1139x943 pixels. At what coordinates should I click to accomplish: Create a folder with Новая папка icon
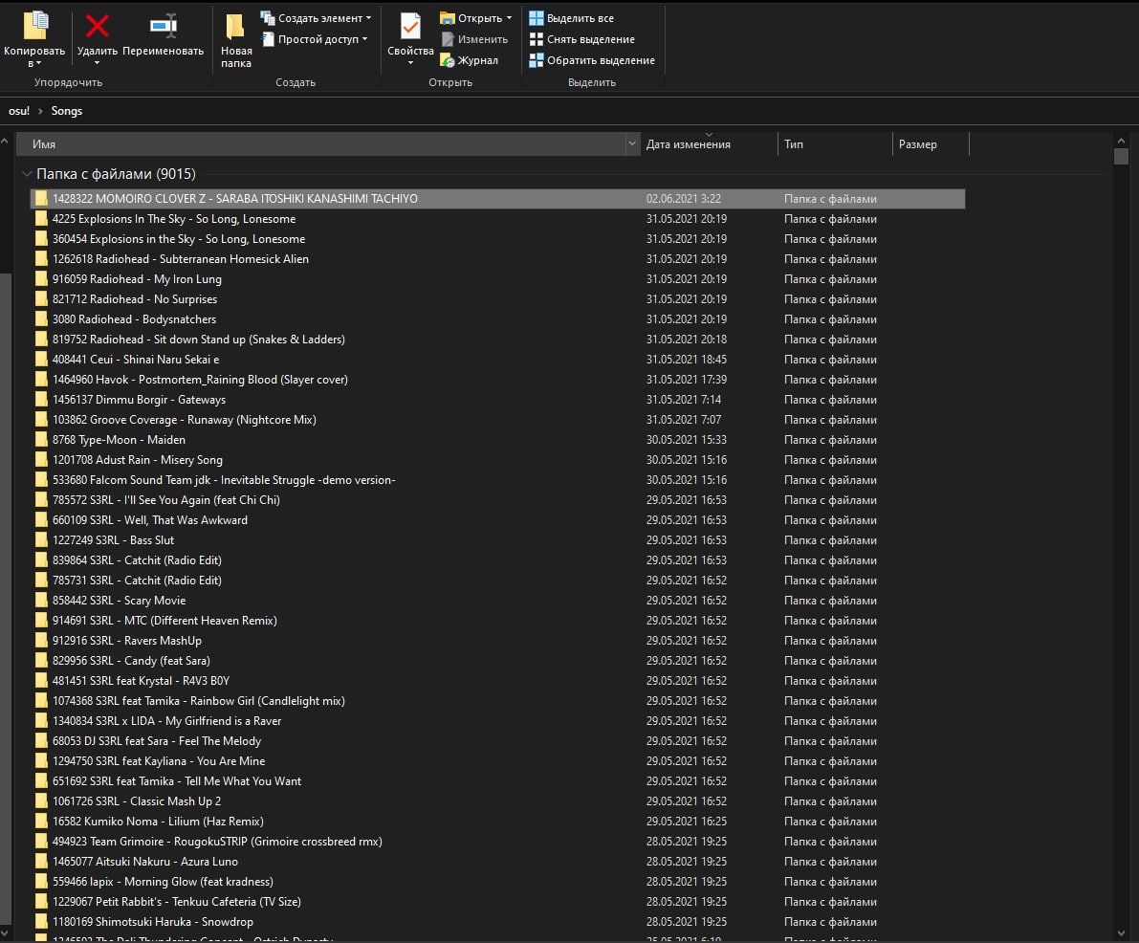[234, 26]
